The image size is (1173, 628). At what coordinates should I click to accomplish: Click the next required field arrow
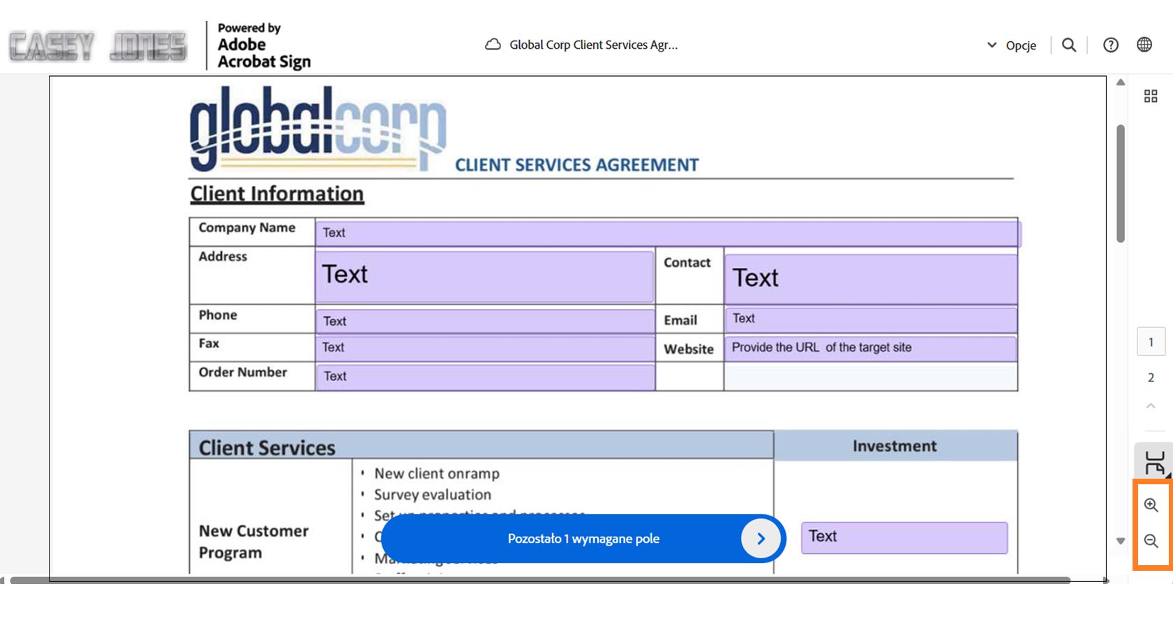(761, 539)
